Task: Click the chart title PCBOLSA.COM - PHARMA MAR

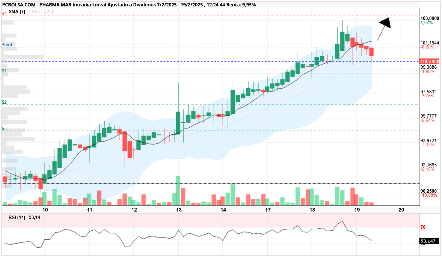Action: coord(37,5)
